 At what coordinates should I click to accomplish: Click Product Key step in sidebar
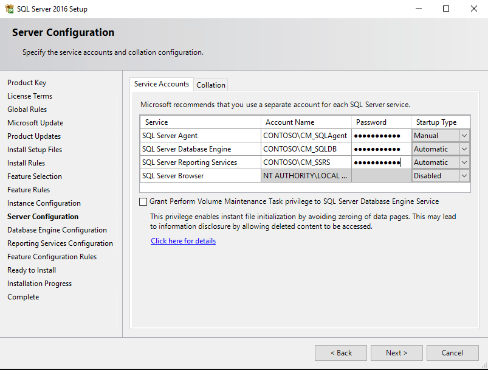tap(27, 83)
